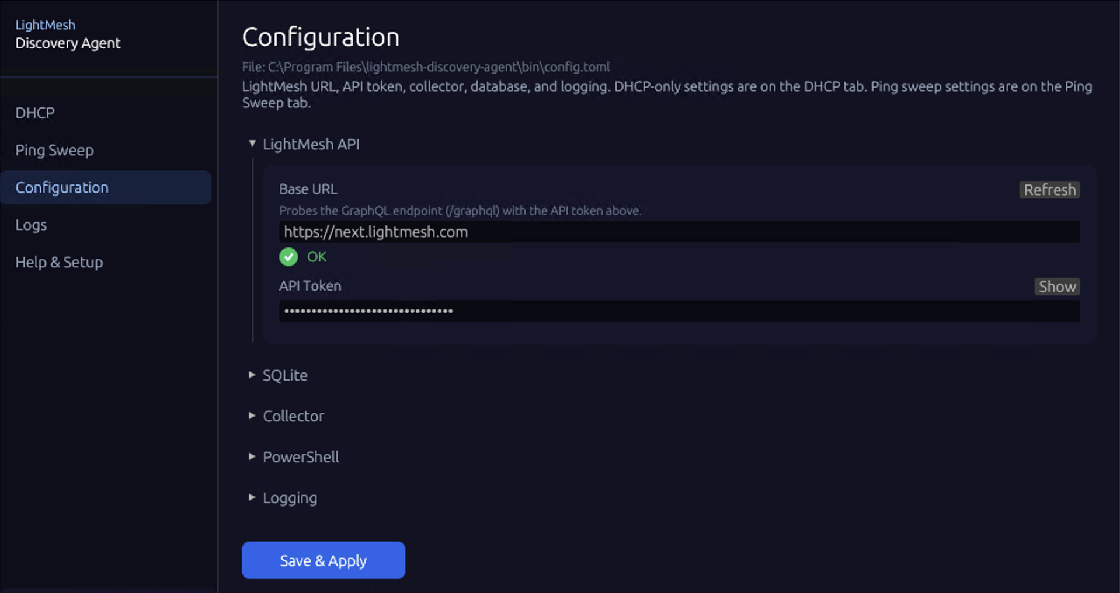Click the 'Probes the GraphQL endpoint' hint

click(460, 211)
